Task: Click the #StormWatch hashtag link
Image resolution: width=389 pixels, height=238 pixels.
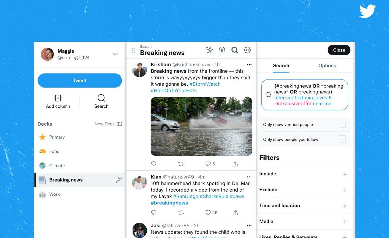Action: 205,84
